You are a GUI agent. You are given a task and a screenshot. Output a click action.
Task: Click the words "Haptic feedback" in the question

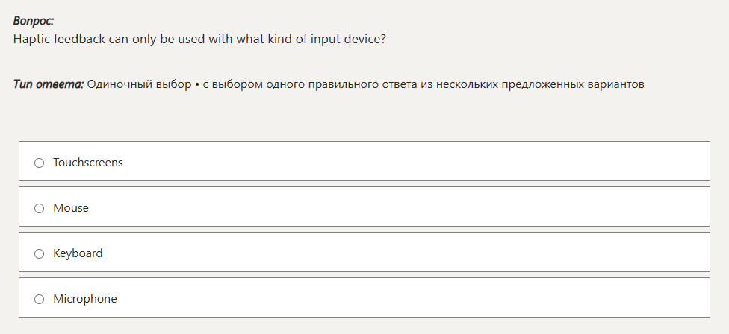(59, 39)
